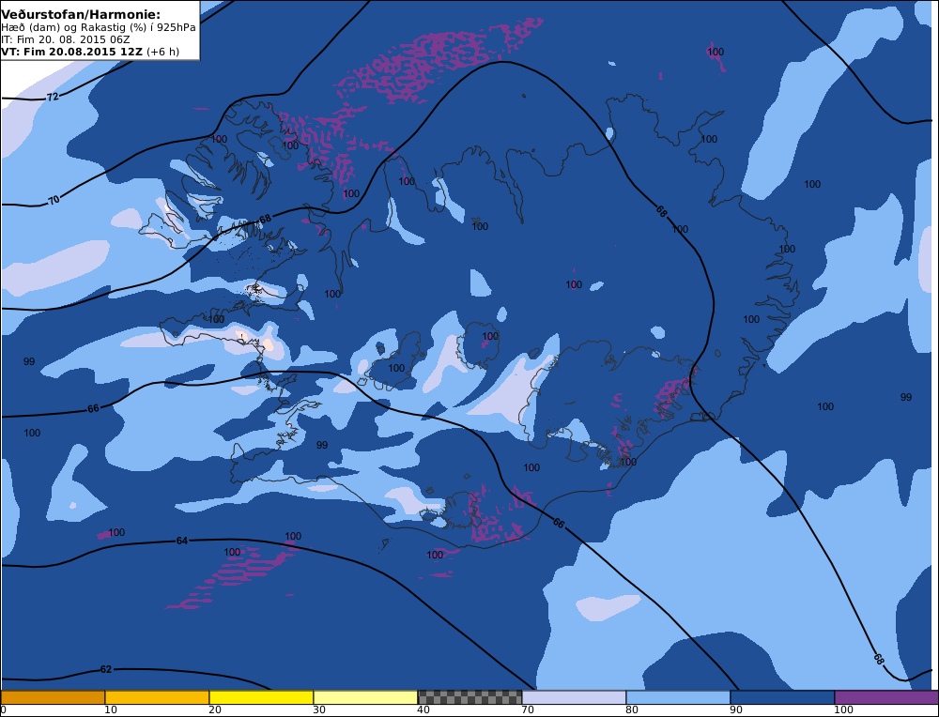Image resolution: width=939 pixels, height=717 pixels.
Task: Click the lavender 70–80 legend swatch
Action: click(574, 697)
